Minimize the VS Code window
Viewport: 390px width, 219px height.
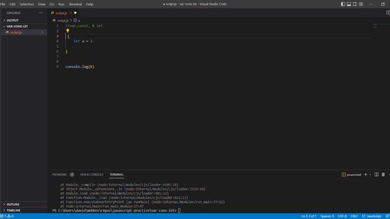coord(370,4)
